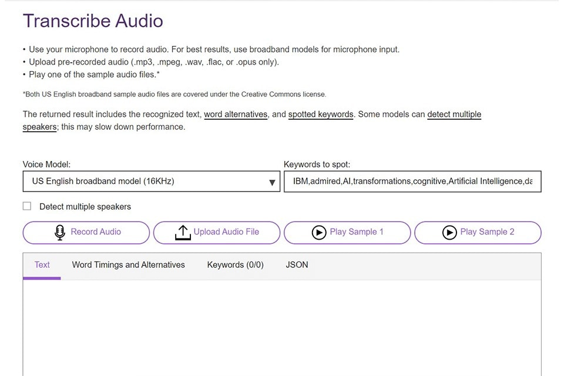Viewport: 564px width, 376px height.
Task: Click into the Keywords to spot field
Action: 412,182
